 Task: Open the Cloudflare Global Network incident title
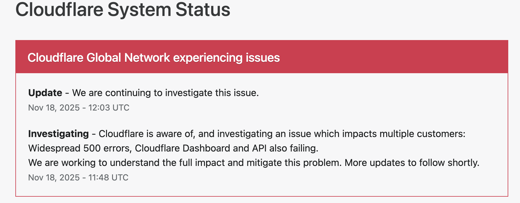(x=154, y=58)
